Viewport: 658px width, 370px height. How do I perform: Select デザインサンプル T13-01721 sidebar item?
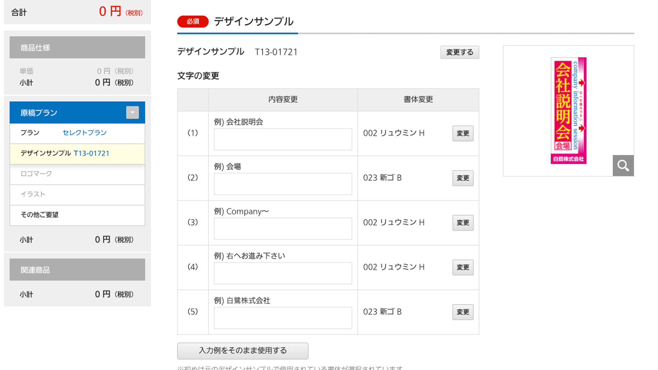(77, 153)
